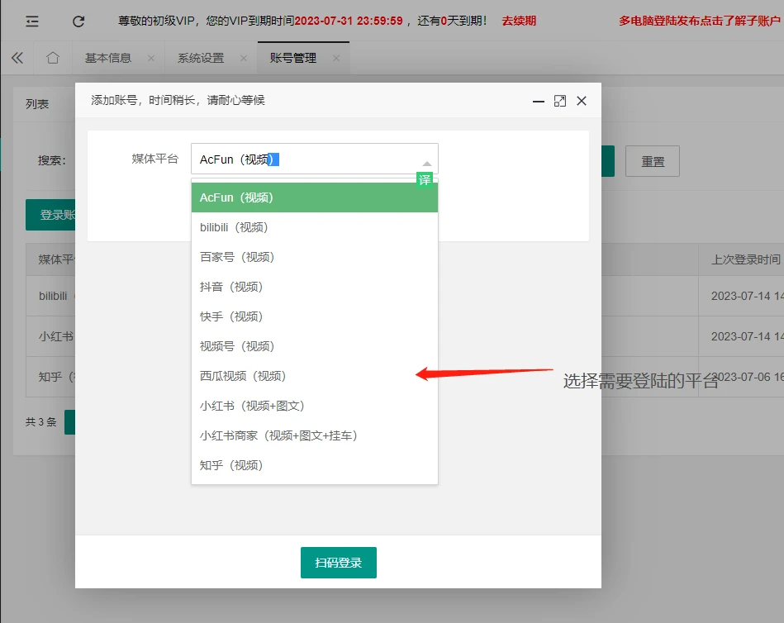The image size is (784, 623).
Task: Click the 去续期 renewal link
Action: pyautogui.click(x=519, y=21)
